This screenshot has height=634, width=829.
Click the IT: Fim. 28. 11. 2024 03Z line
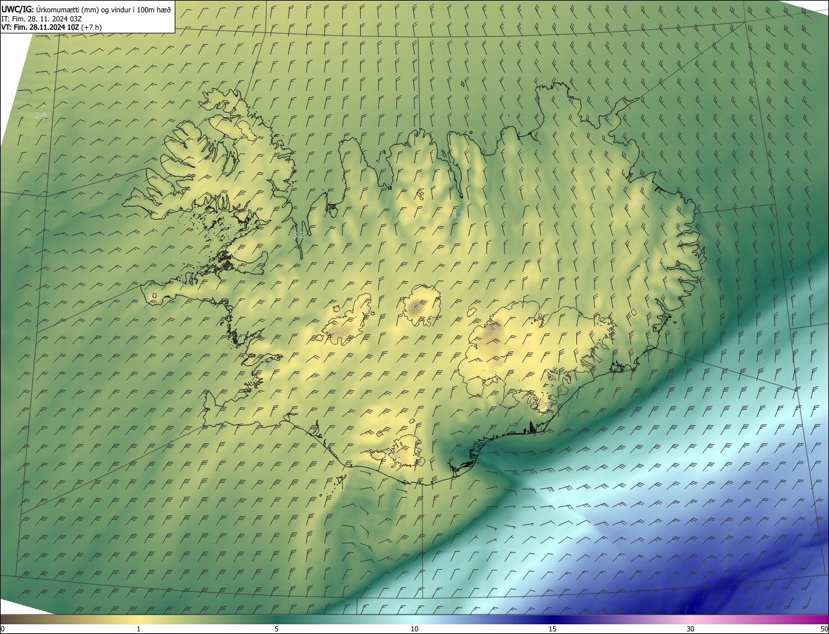point(41,18)
